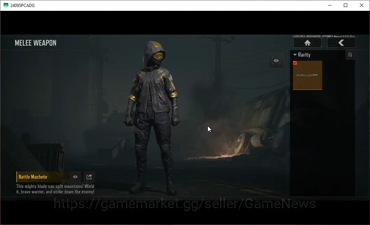Click the 24095PCADG app icon in title bar

[x=6, y=5]
